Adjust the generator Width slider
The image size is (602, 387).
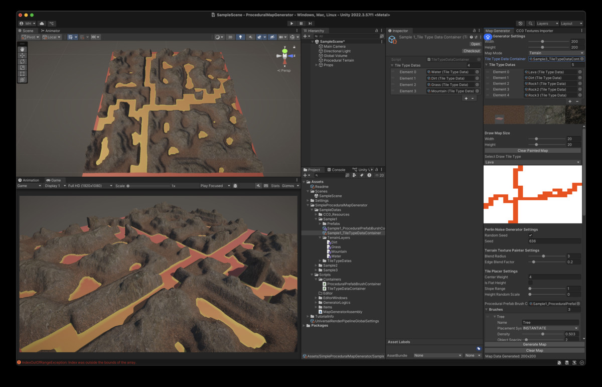[548, 41]
